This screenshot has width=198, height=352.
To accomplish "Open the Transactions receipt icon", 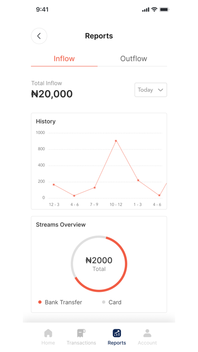I will click(x=81, y=333).
